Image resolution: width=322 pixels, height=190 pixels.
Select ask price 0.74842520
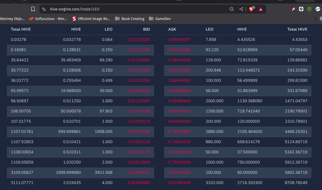(179, 142)
